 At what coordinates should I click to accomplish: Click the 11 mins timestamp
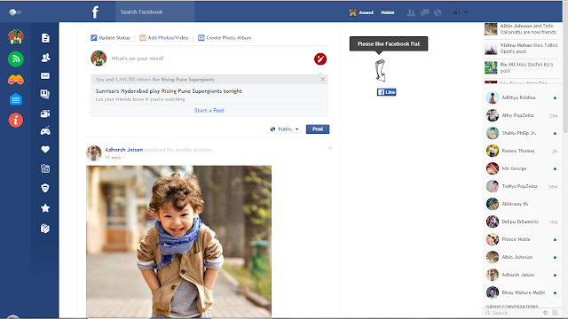[x=113, y=158]
